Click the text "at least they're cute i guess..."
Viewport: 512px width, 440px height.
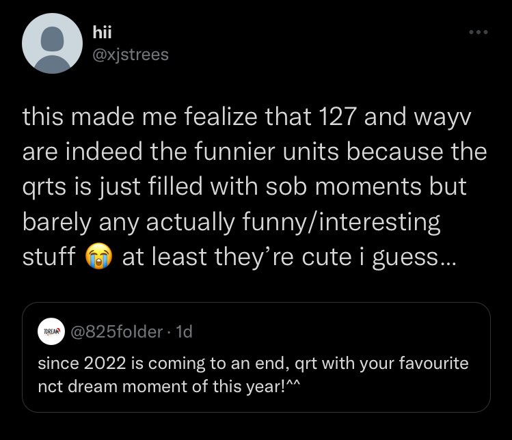pyautogui.click(x=288, y=257)
